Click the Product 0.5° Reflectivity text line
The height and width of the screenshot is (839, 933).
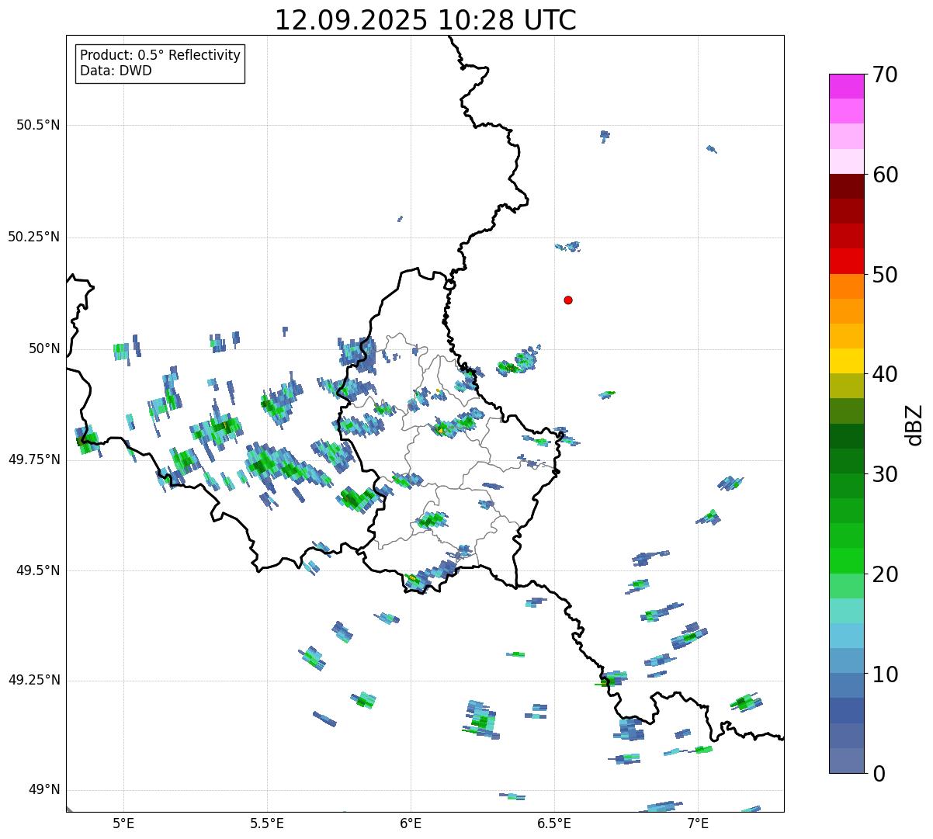point(160,56)
